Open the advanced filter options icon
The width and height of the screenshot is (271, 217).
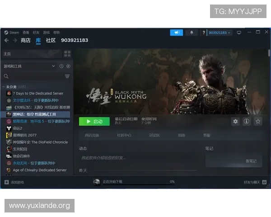click(67, 76)
